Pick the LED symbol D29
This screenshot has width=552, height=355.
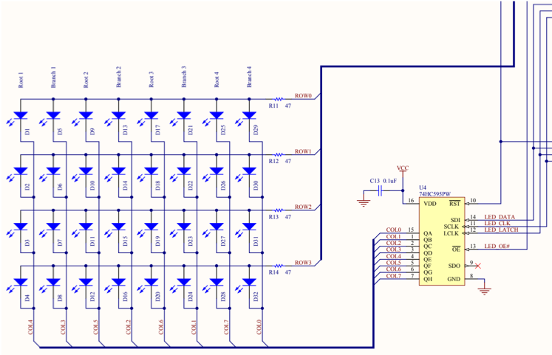(x=249, y=116)
